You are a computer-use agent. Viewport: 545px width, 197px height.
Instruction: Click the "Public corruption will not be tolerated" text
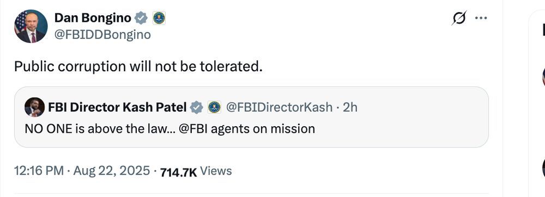(x=138, y=66)
